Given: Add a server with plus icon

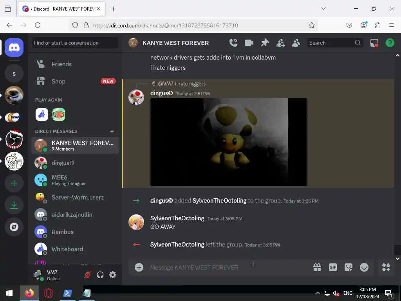Looking at the screenshot, I should click(14, 183).
